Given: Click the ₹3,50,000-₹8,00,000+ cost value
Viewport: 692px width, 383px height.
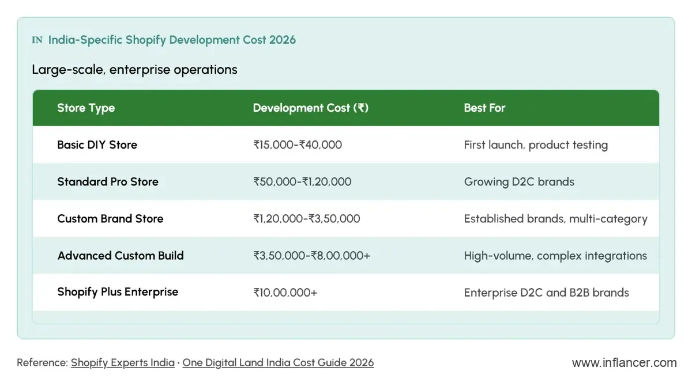Looking at the screenshot, I should point(312,255).
